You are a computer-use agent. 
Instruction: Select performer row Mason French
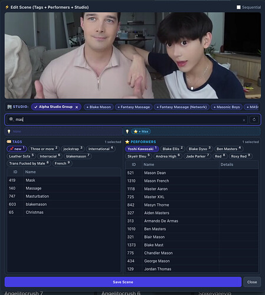192,181
